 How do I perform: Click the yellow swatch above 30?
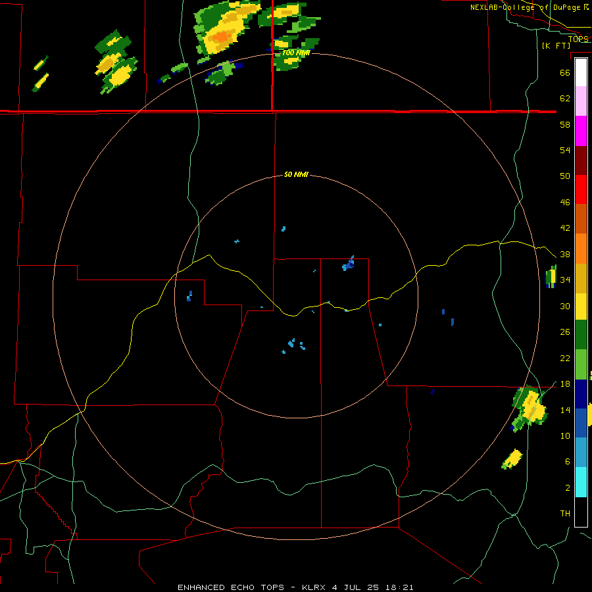click(581, 307)
